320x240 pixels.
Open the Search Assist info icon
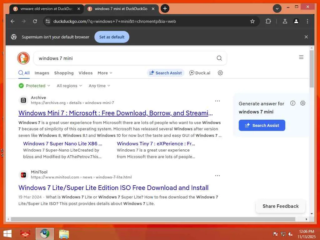coord(292,103)
